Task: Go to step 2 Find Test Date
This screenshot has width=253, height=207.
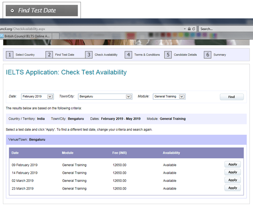Action: point(60,55)
